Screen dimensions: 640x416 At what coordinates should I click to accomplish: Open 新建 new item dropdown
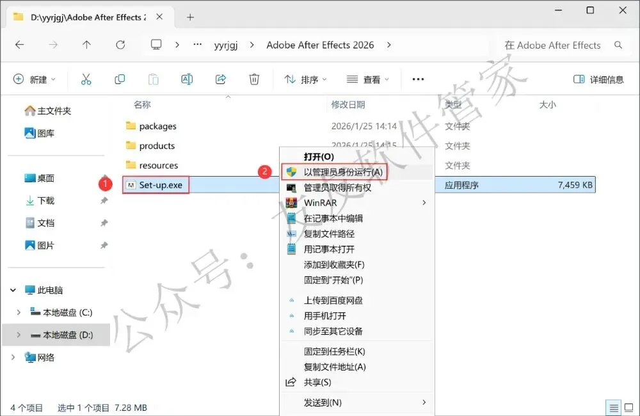[35, 79]
